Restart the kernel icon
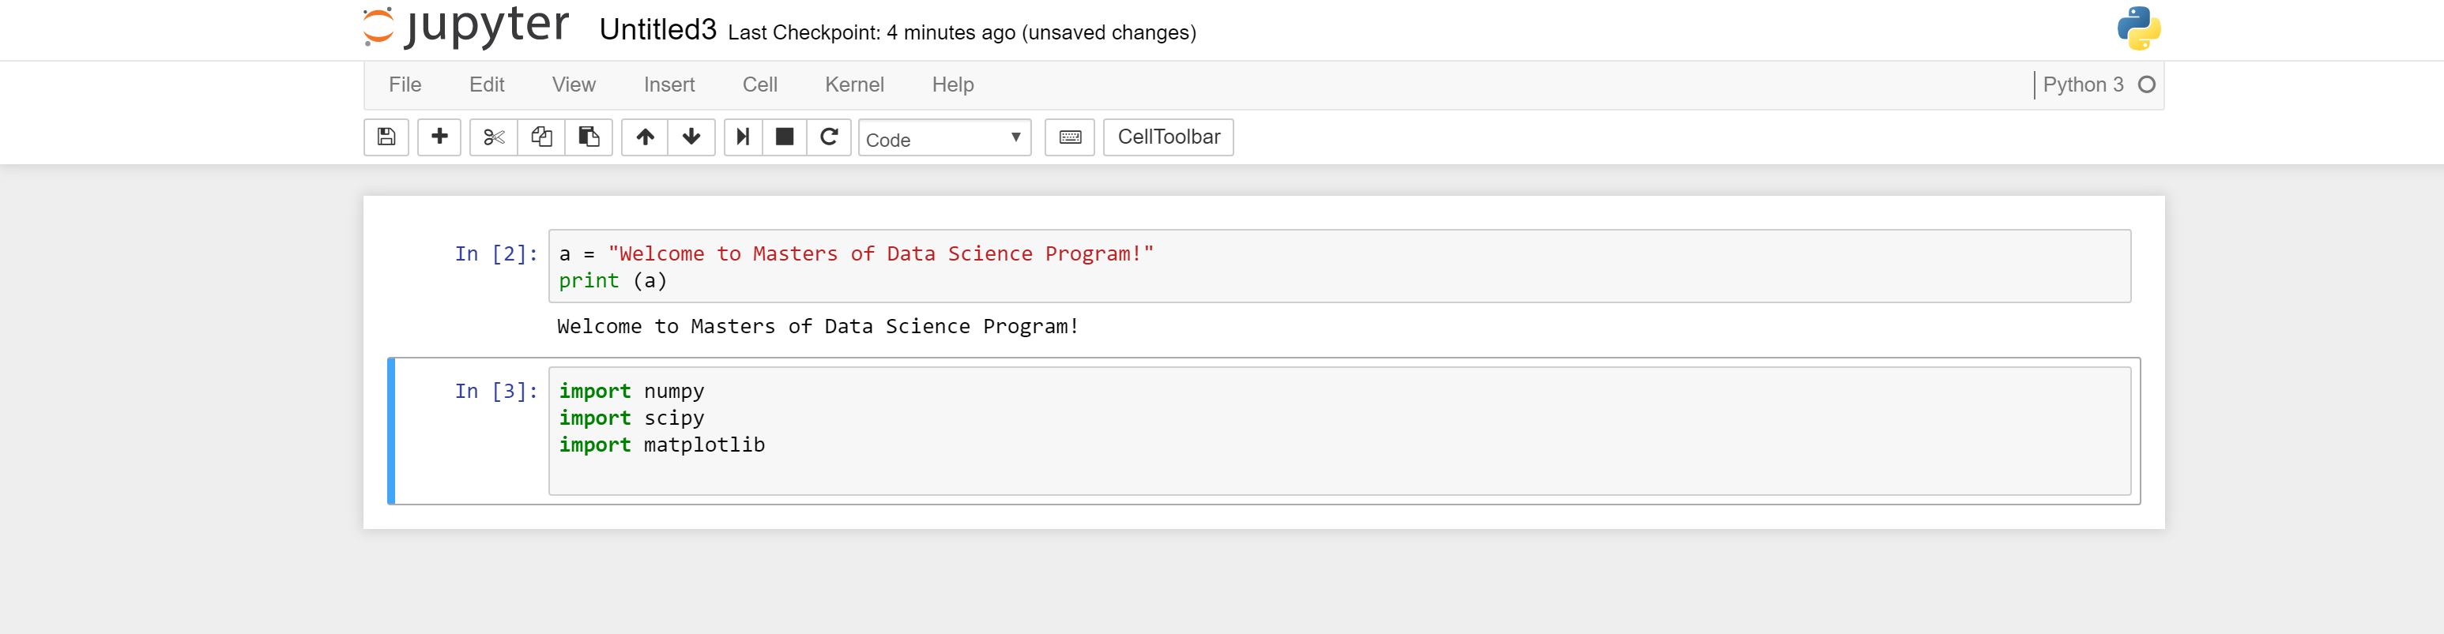The height and width of the screenshot is (634, 2444). tap(829, 137)
